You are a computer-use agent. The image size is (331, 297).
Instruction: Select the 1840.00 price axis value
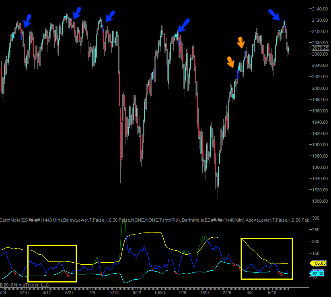pyautogui.click(x=320, y=179)
